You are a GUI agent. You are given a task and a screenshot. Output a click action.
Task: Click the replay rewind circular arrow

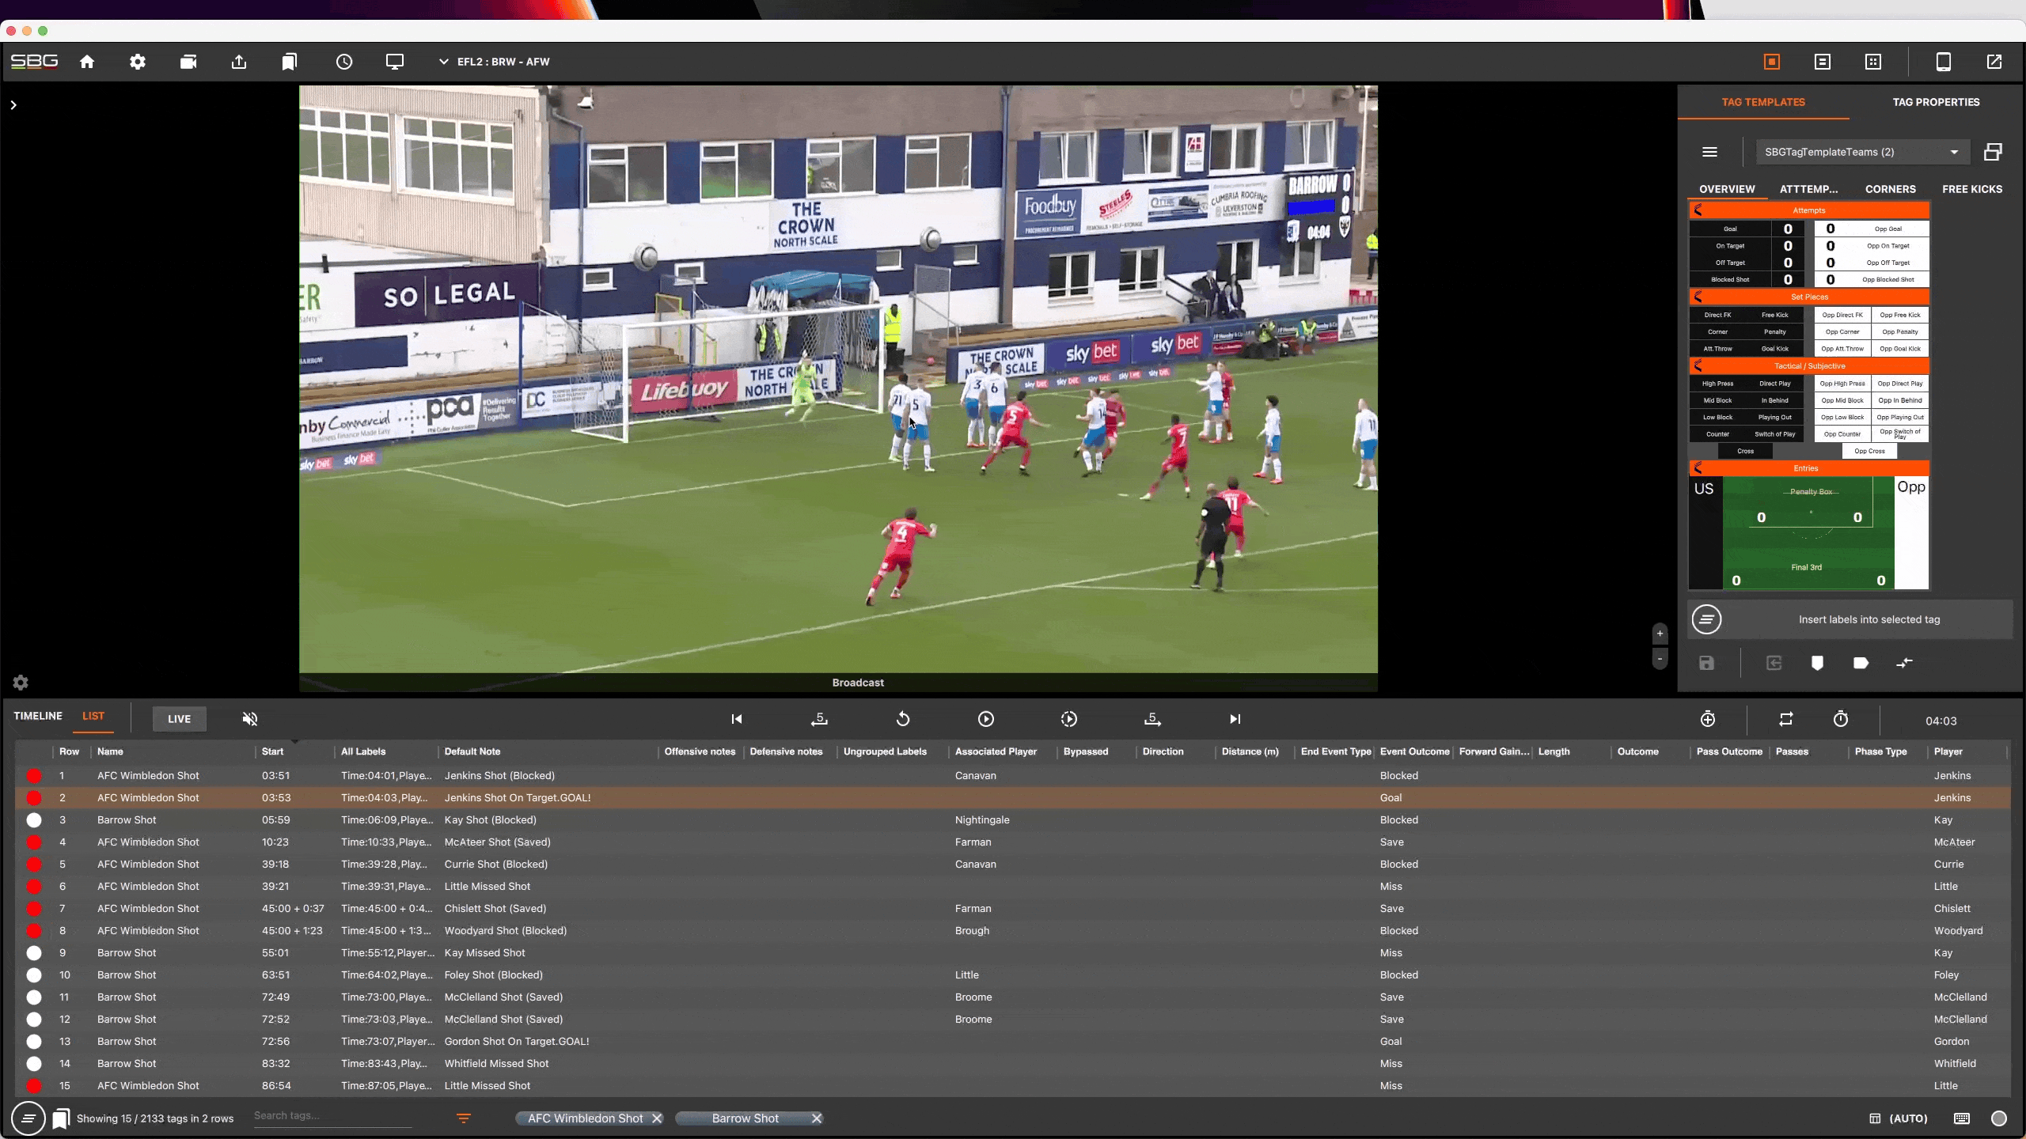903,719
